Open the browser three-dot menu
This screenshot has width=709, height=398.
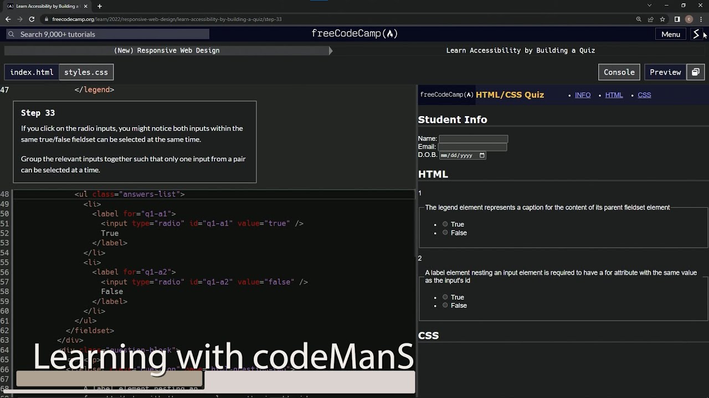pos(700,19)
